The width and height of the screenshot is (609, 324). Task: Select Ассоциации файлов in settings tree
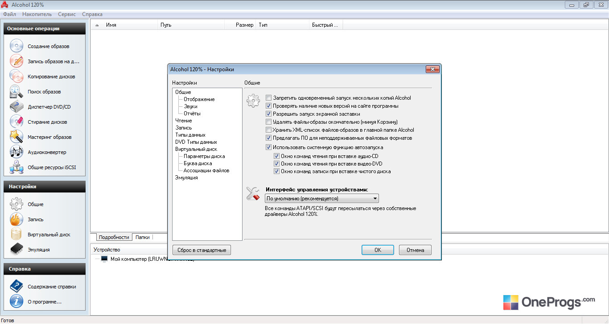206,170
